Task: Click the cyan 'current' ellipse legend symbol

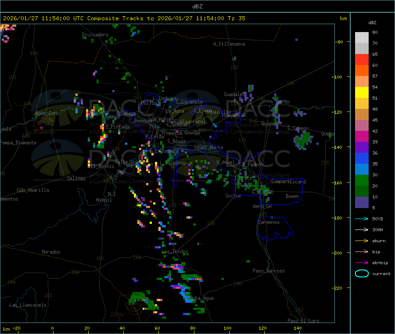Action: tap(362, 273)
